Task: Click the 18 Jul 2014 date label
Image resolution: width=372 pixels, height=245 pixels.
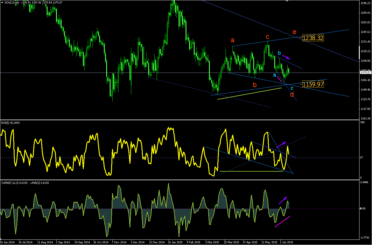Action: (x=26, y=242)
